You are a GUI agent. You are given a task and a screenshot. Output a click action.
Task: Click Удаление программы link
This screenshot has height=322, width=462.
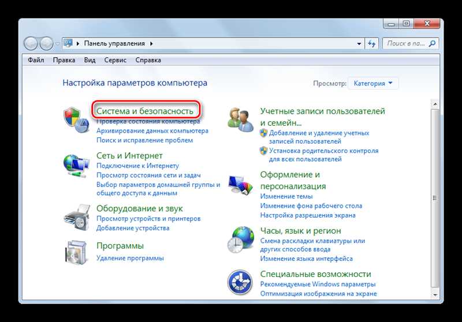130,258
